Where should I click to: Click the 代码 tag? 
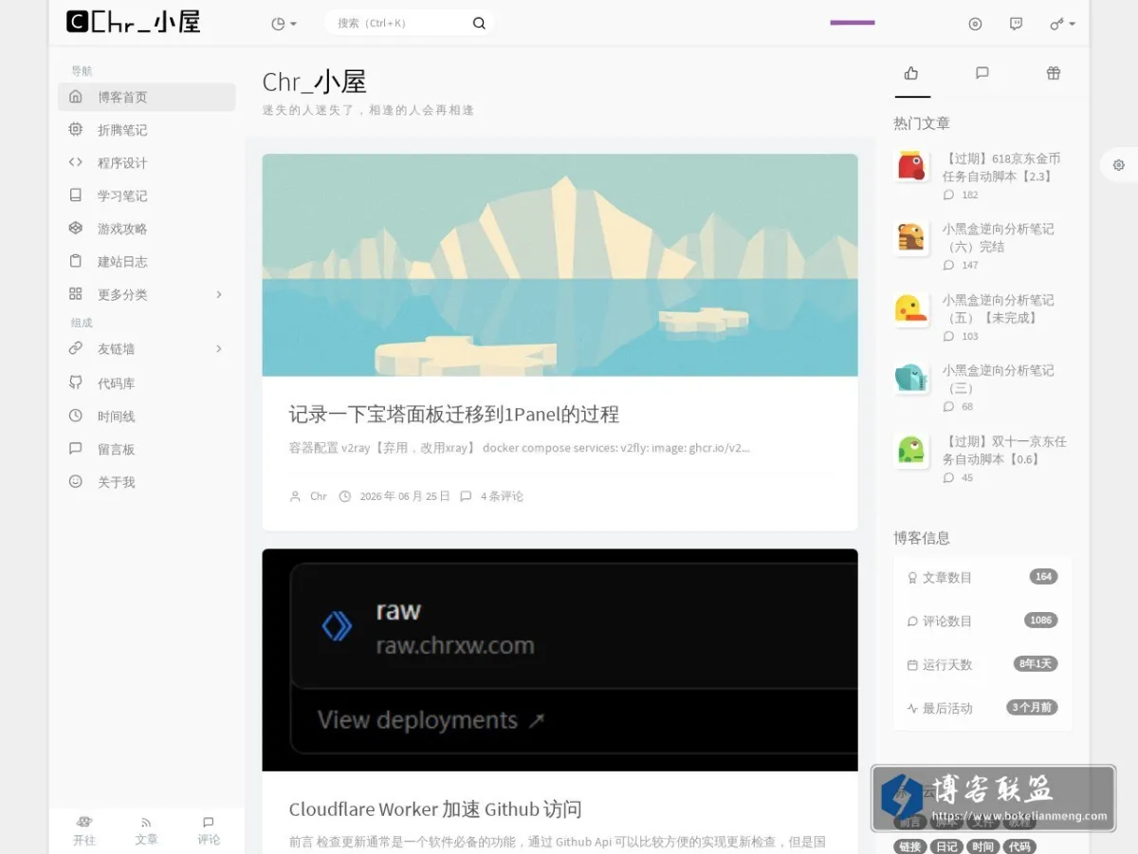tap(1019, 846)
